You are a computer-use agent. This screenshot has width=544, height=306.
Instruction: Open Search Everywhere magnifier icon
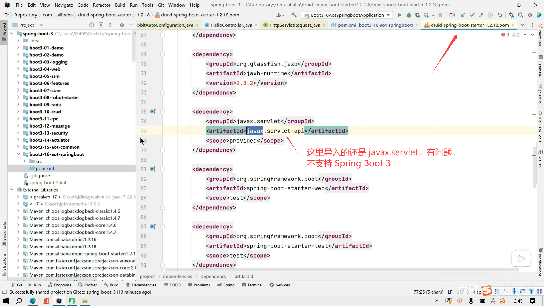coord(521,15)
